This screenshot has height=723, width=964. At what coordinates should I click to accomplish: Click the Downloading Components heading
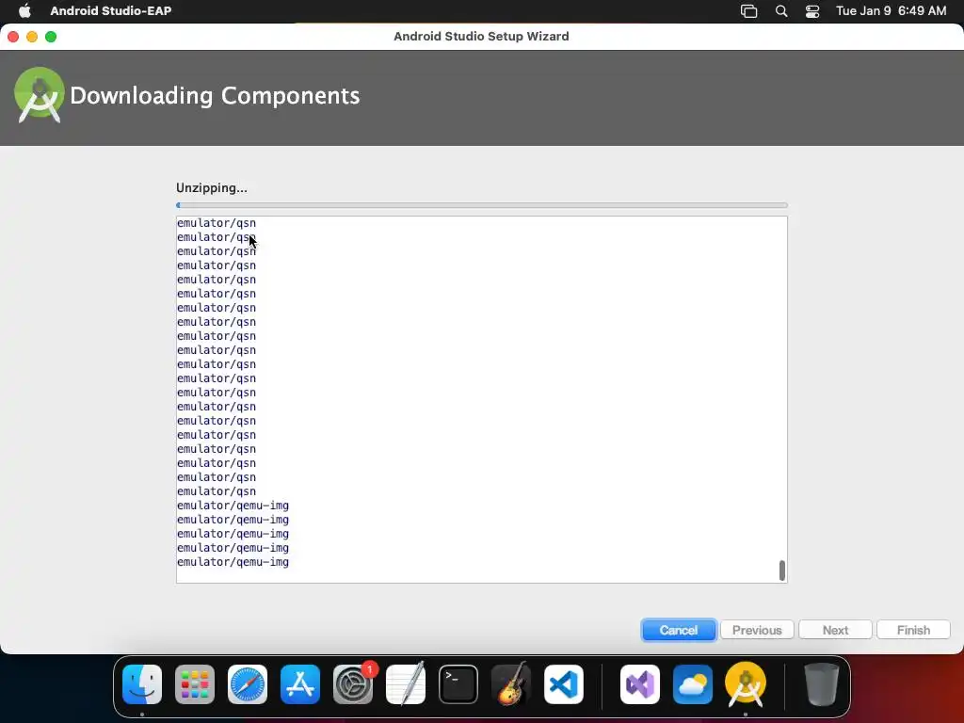215,96
